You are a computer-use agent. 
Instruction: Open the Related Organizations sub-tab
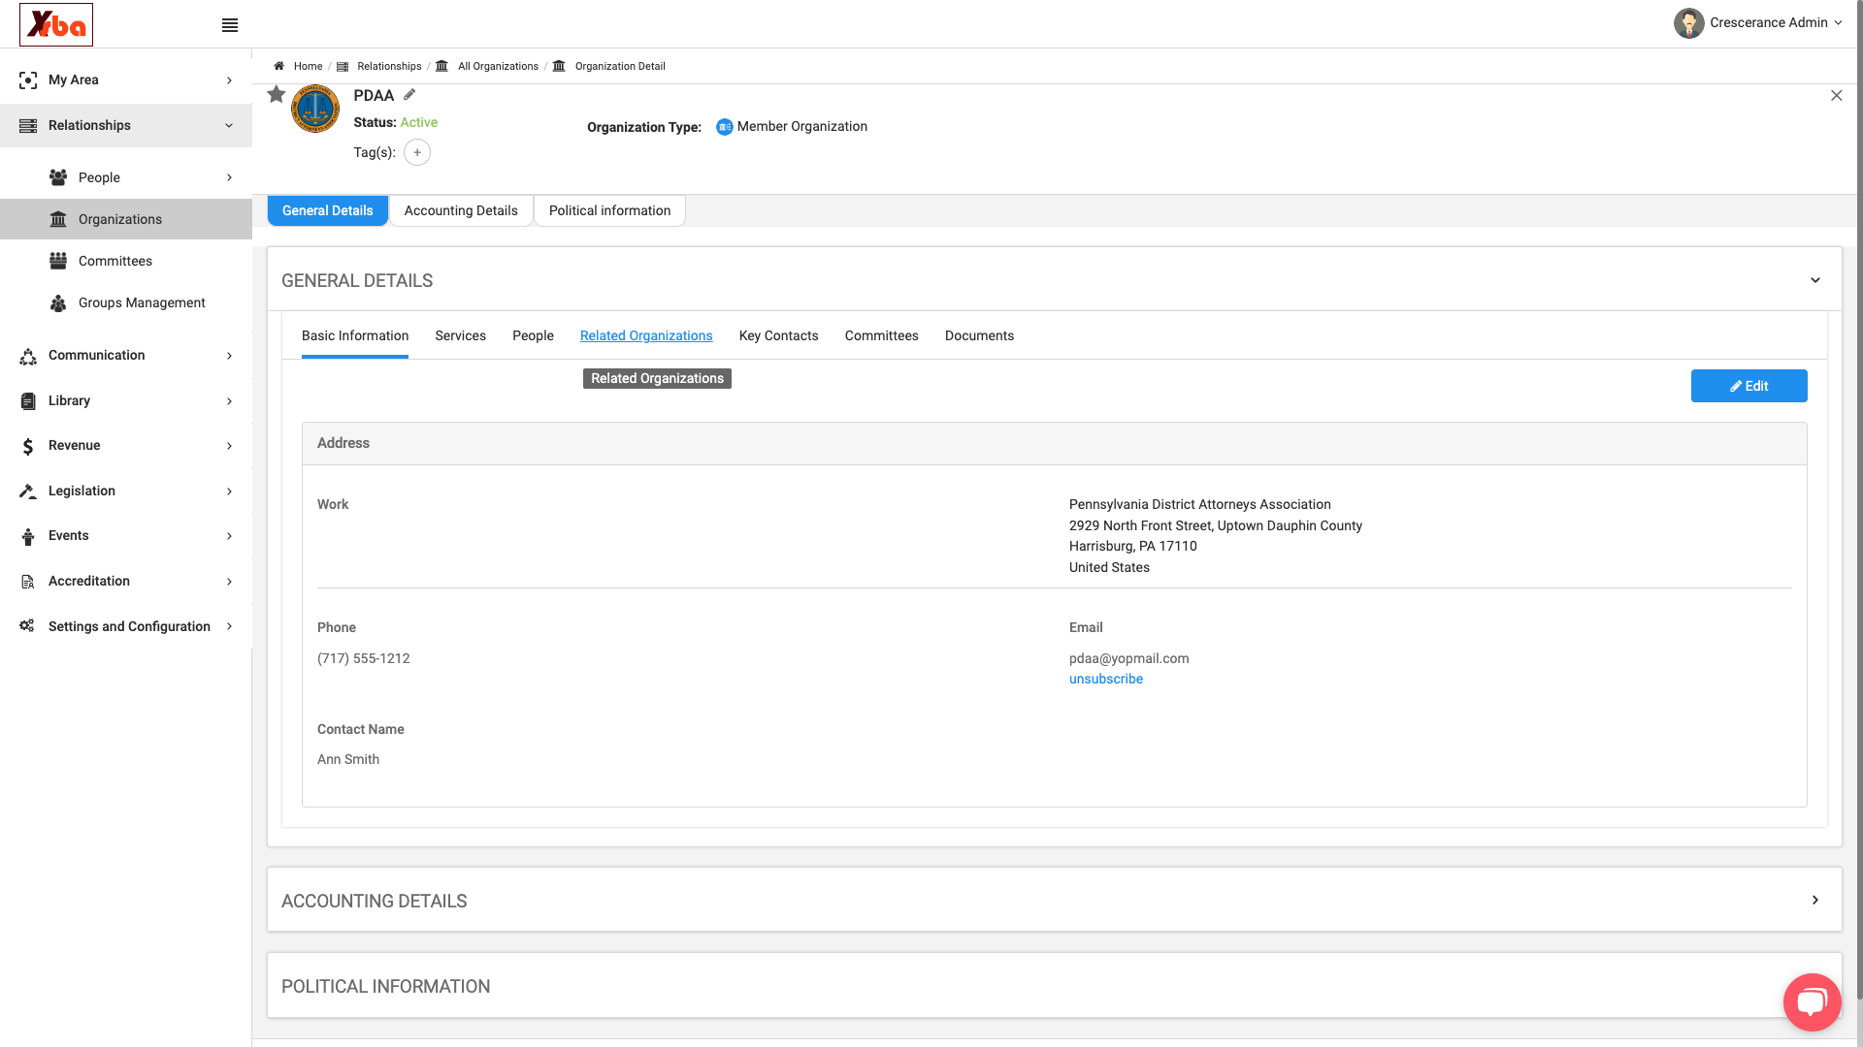646,335
